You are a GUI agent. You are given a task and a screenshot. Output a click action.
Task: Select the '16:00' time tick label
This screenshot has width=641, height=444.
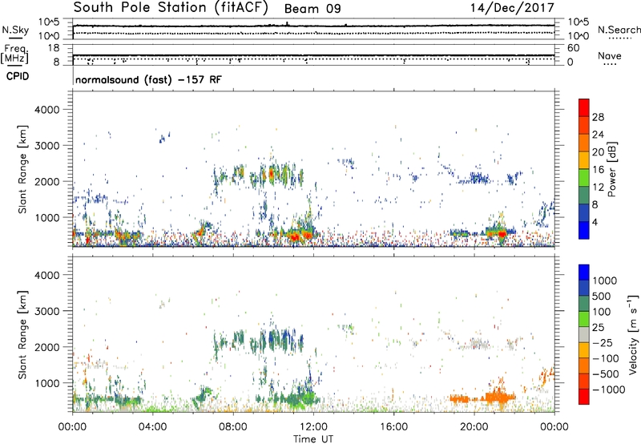(x=393, y=427)
